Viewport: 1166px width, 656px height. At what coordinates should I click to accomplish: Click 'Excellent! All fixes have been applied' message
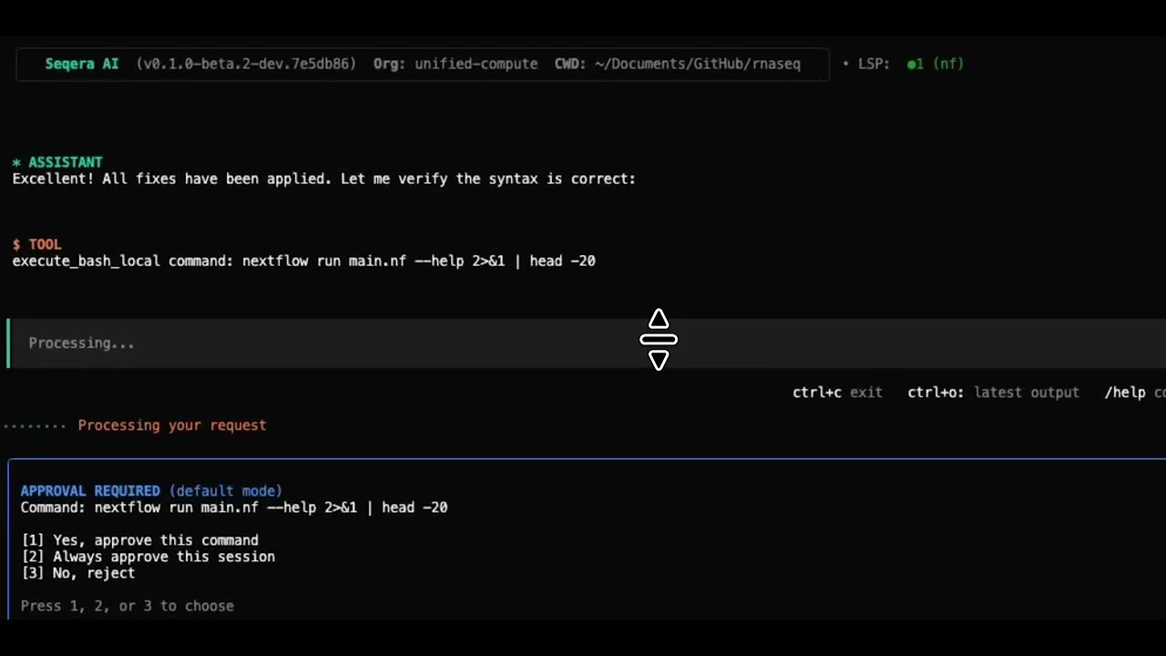click(323, 179)
